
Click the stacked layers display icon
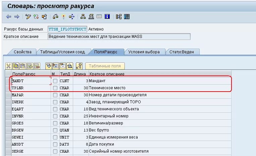coord(91,17)
